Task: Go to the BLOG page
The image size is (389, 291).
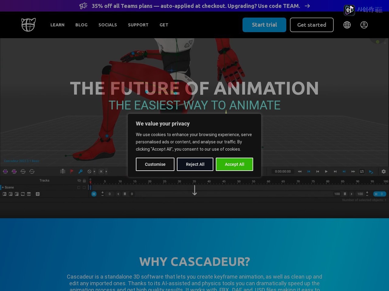Action: coord(81,25)
